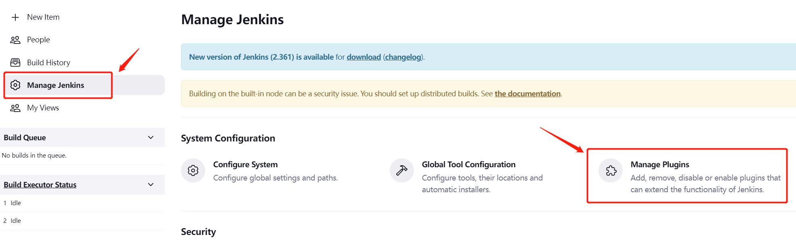Viewport: 796px width, 243px height.
Task: Follow the Jenkins download link
Action: (364, 57)
